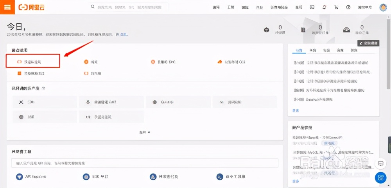The image size is (391, 188).
Task: Expand the activated products list
Action: point(145,132)
